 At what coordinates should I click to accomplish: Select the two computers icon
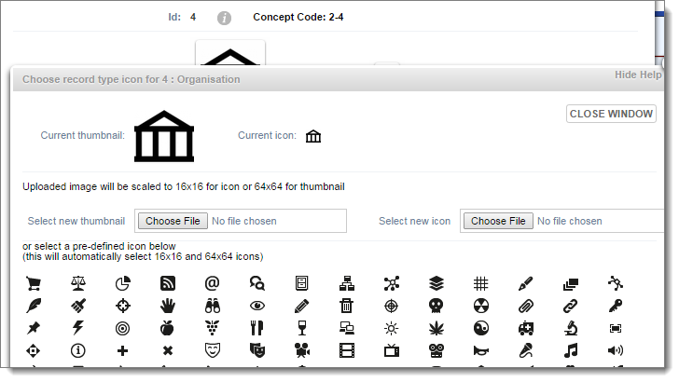point(347,328)
